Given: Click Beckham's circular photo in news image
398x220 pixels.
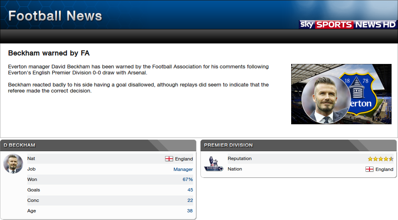Looking at the screenshot, I should tap(327, 99).
